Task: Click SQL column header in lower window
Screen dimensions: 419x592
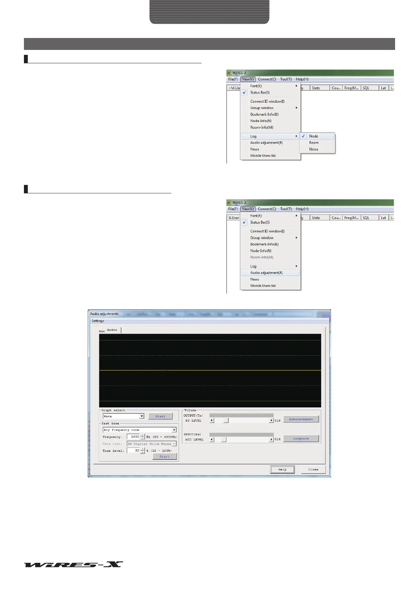Action: pos(370,218)
